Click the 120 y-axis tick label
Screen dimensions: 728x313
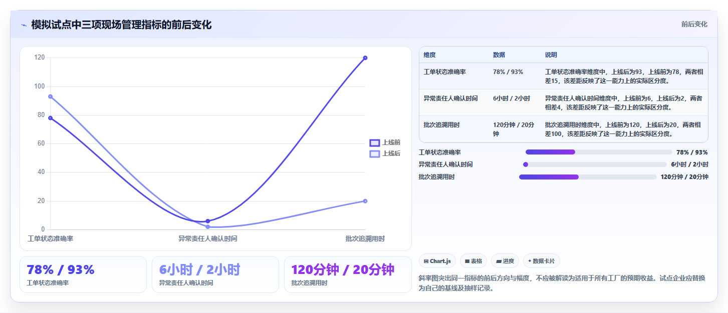point(40,58)
